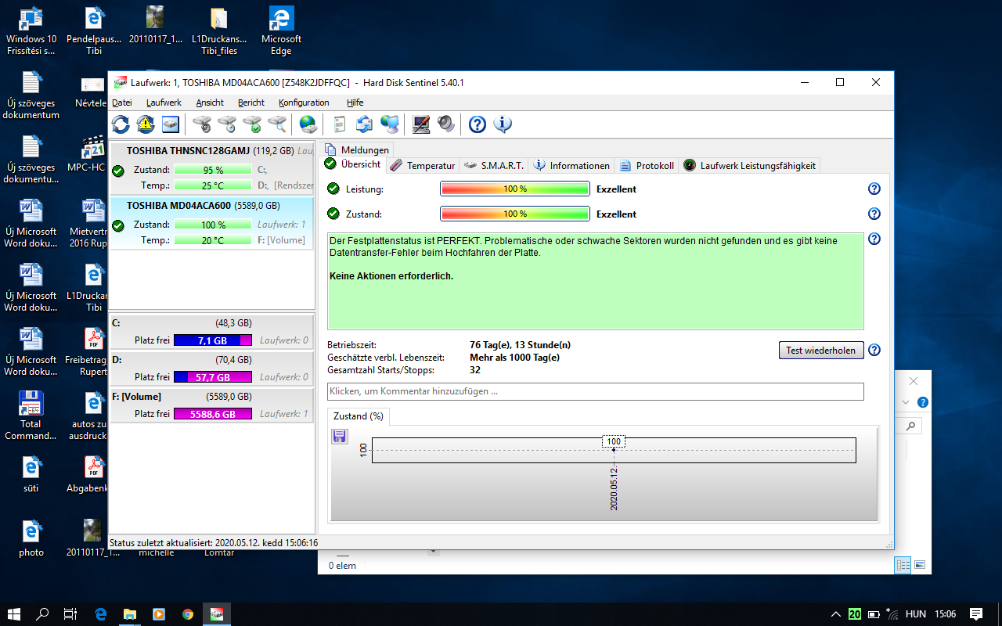
Task: Click the monitor with screwdriver configuration icon
Action: coord(421,124)
